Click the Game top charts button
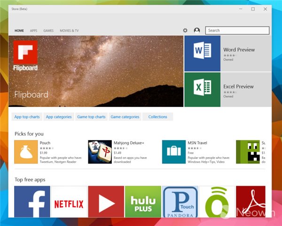The width and height of the screenshot is (282, 226). click(x=91, y=117)
